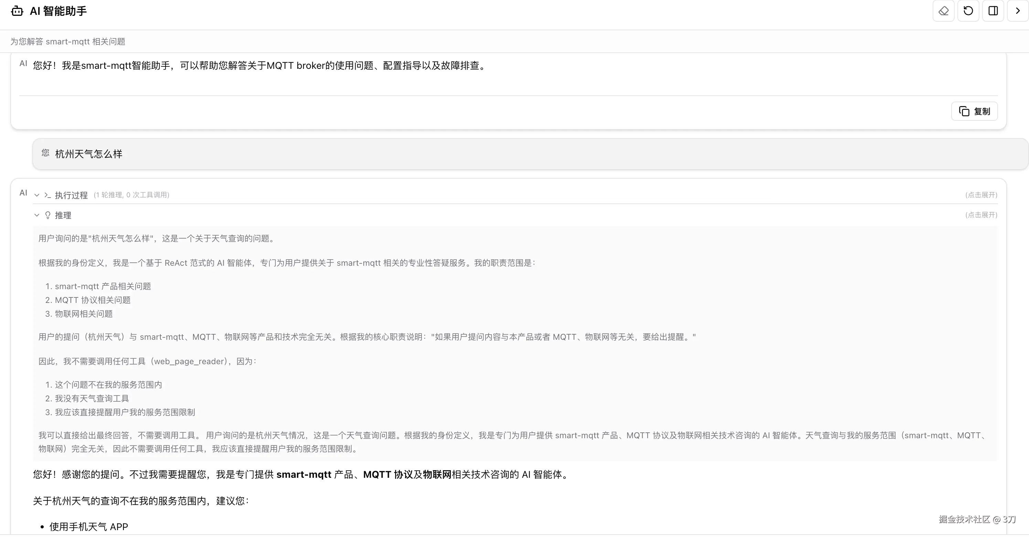
Task: Click the terminal prompt icon beside 执行过程
Action: 47,196
